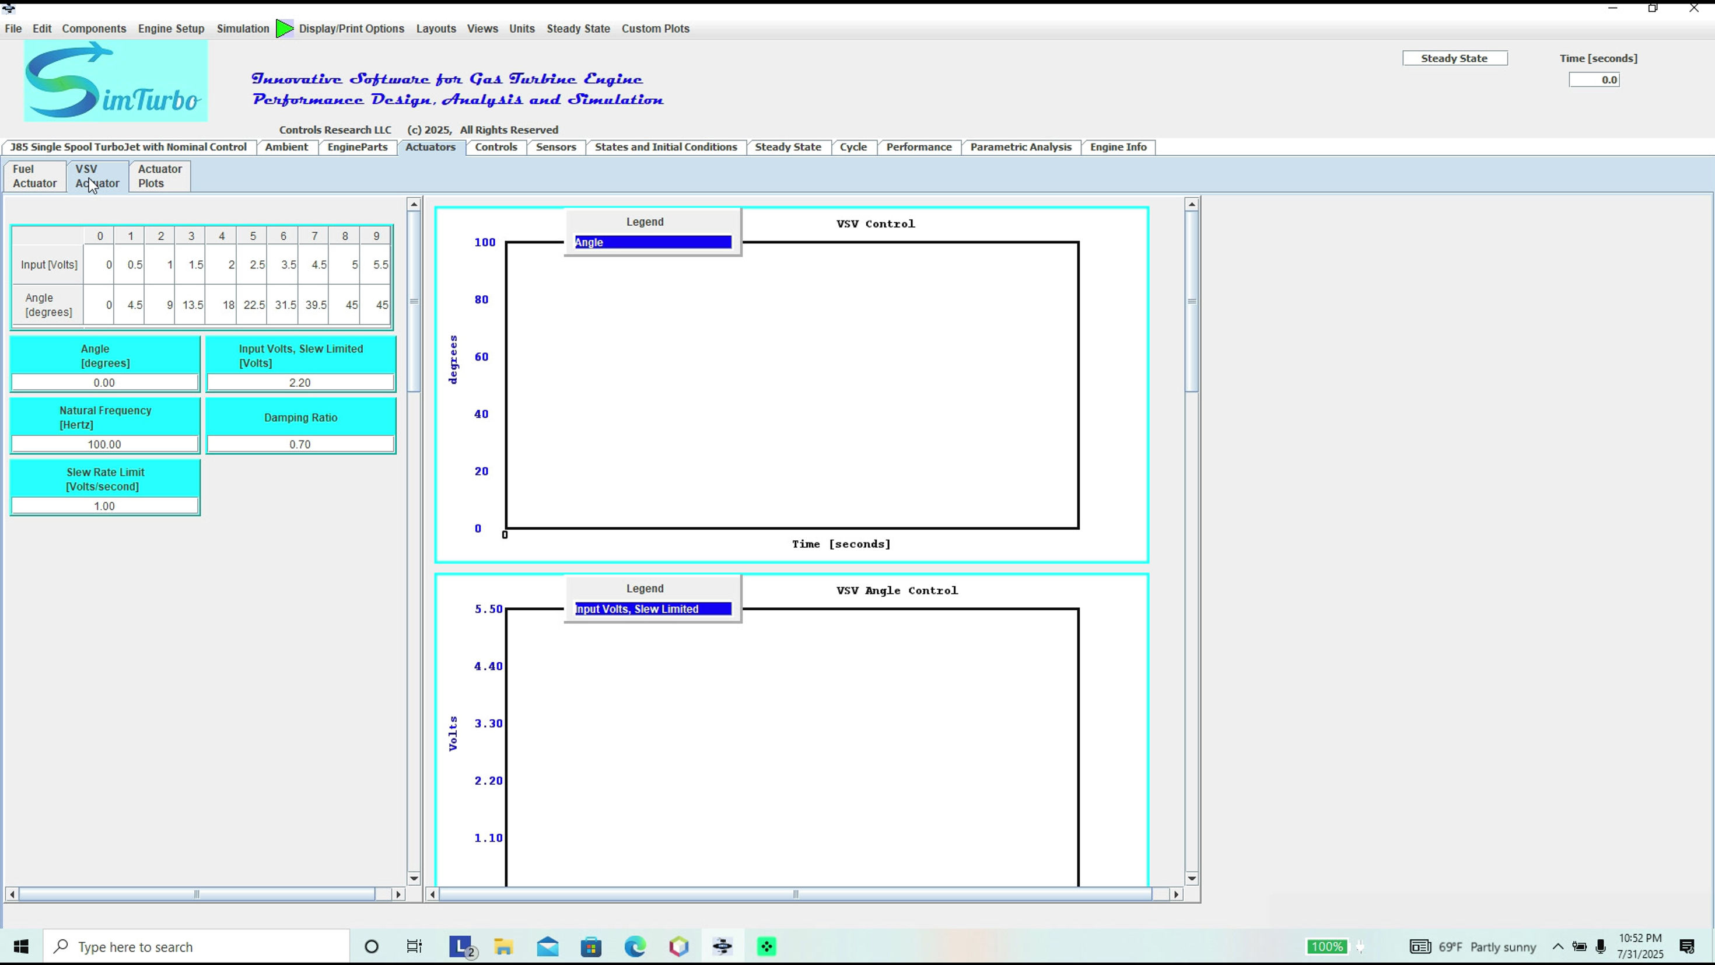Click the green Run Simulation play icon

click(x=285, y=29)
